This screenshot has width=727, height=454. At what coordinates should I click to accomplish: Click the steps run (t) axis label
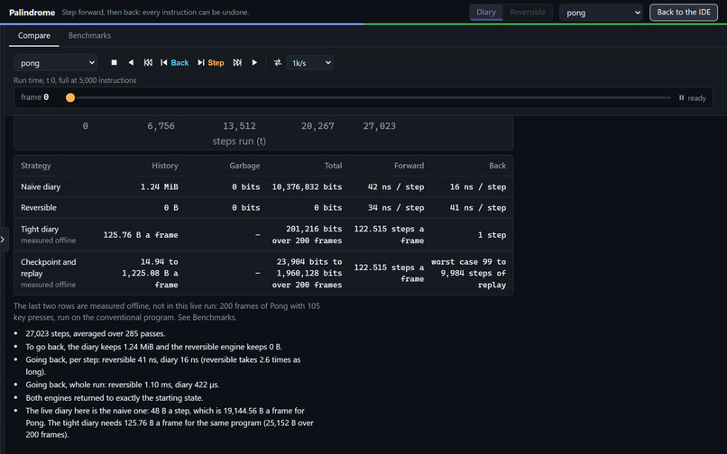239,141
